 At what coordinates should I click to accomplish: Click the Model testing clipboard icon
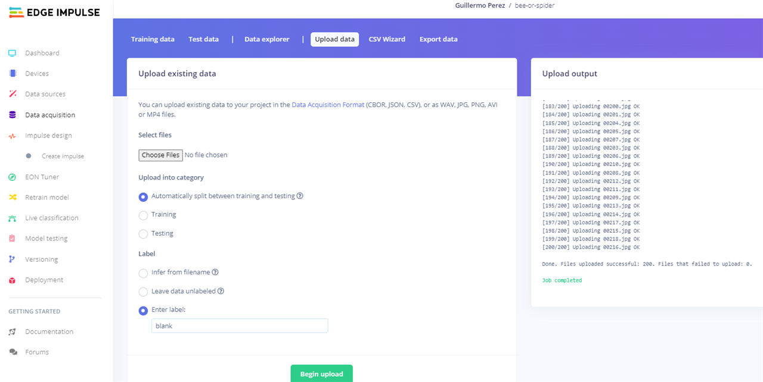pyautogui.click(x=13, y=239)
